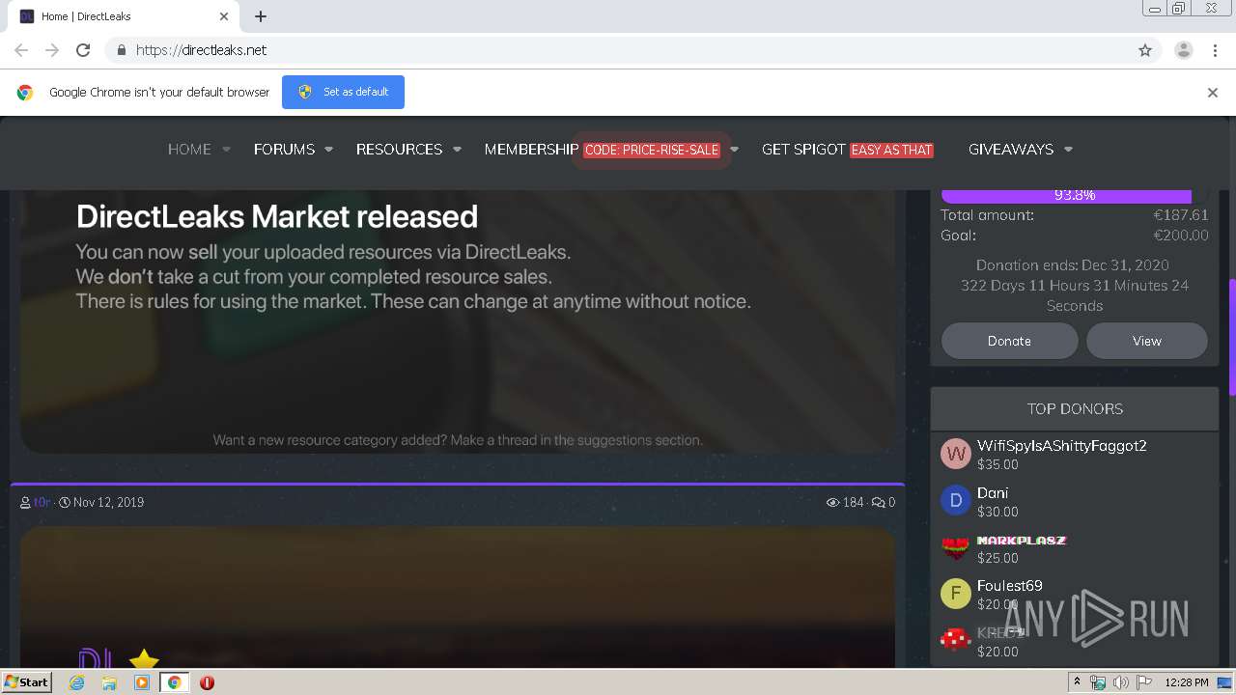Viewport: 1236px width, 695px height.
Task: Click the TOP DONORS header
Action: click(1075, 408)
